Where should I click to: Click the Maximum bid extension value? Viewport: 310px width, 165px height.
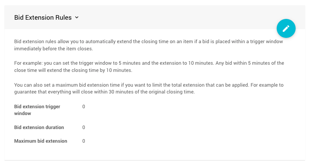pyautogui.click(x=84, y=141)
